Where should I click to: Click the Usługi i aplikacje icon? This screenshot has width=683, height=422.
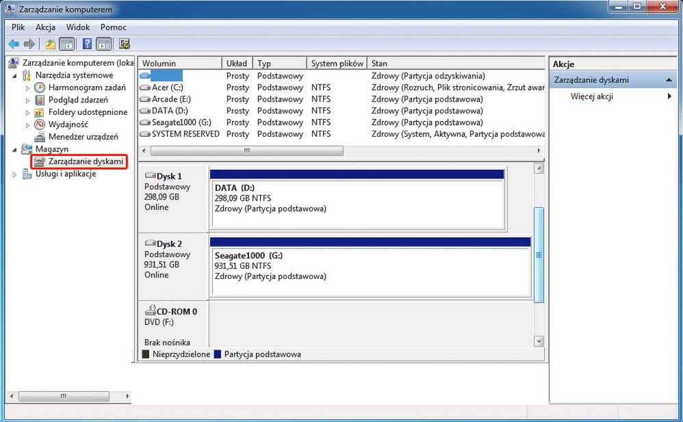click(27, 174)
